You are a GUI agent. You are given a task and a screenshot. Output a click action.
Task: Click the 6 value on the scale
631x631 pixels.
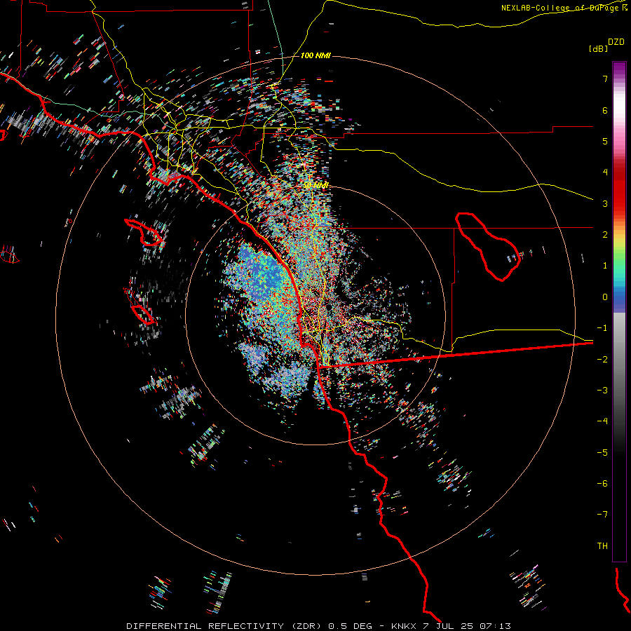[x=605, y=110]
